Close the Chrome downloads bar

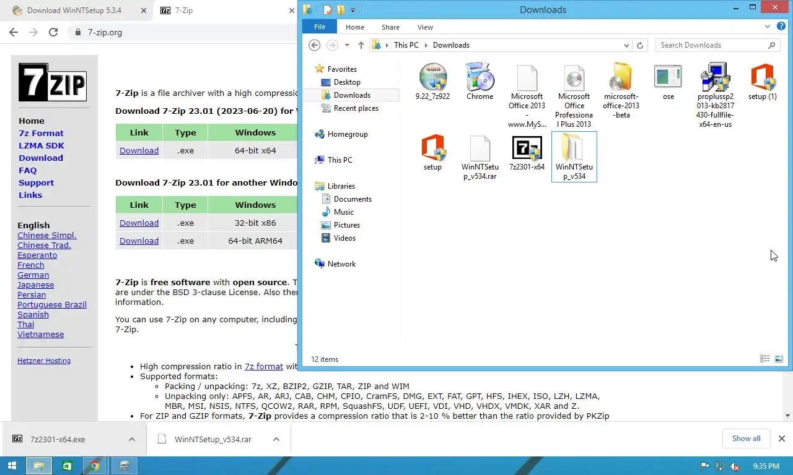(x=781, y=439)
